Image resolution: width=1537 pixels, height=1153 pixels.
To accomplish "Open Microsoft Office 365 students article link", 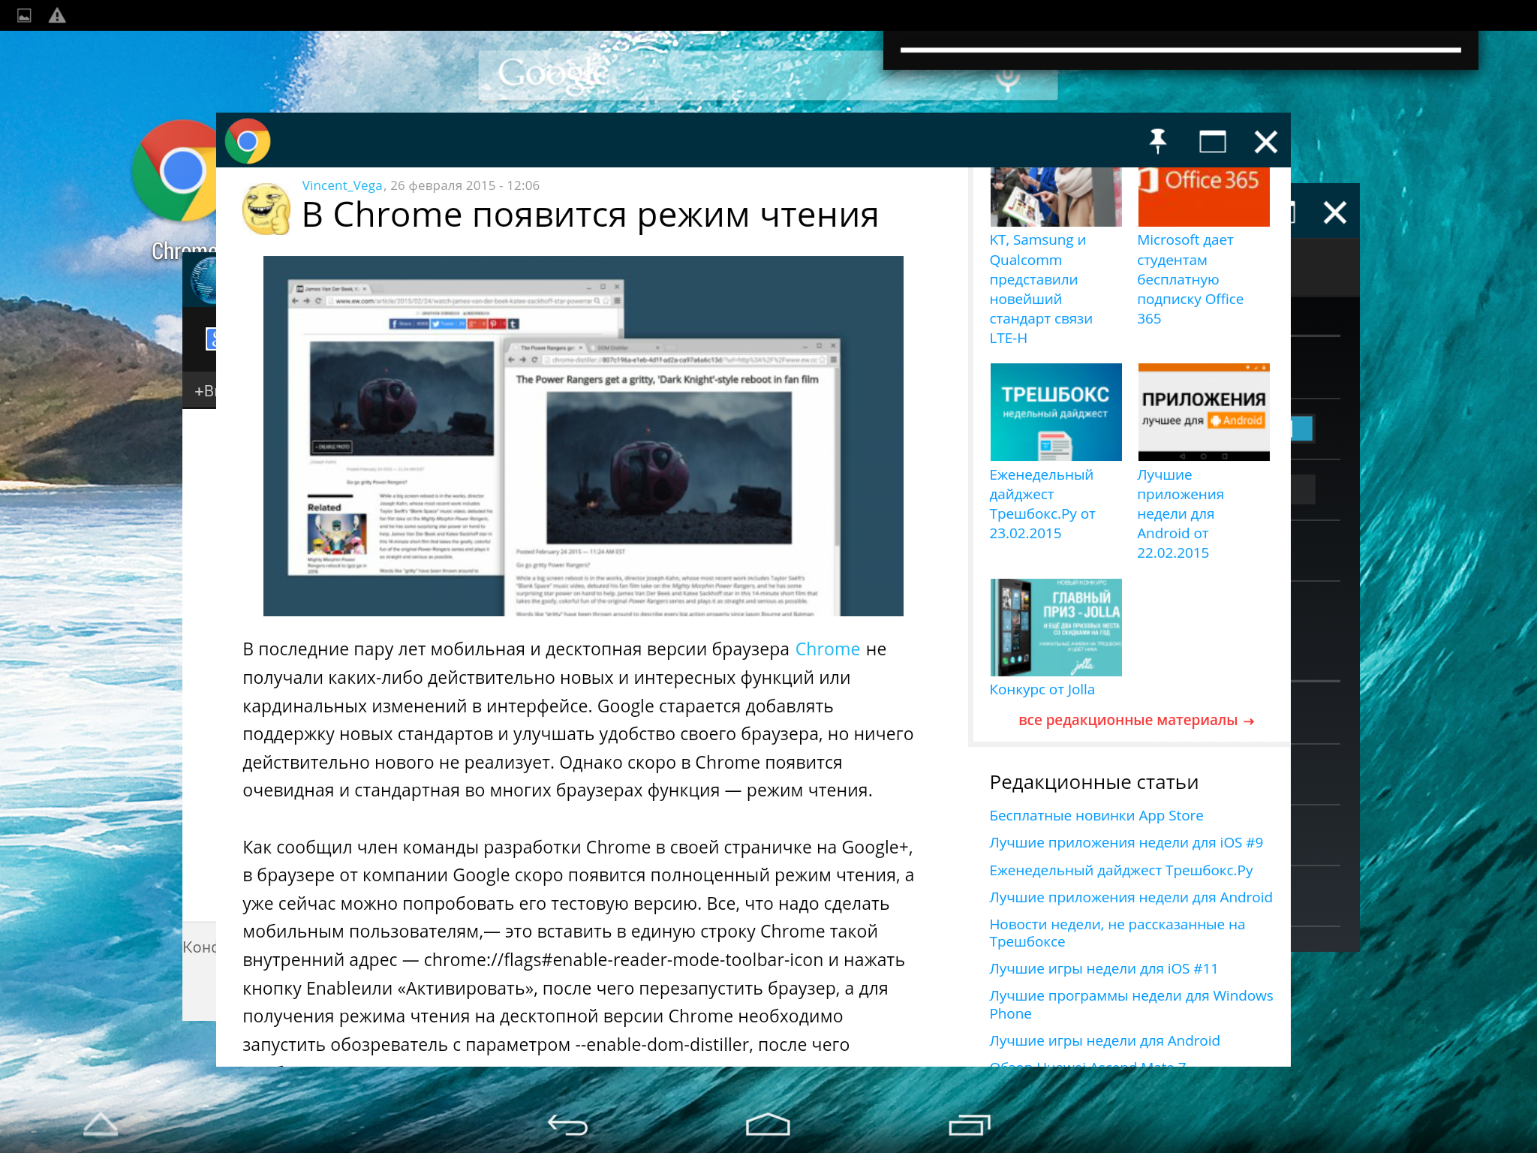I will click(x=1190, y=279).
